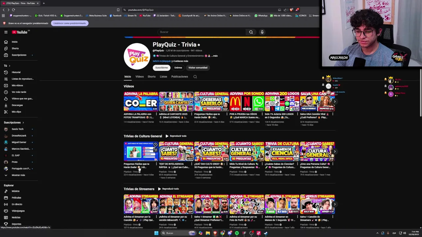Play all Trivias de Streamers
The image size is (422, 237).
pos(168,189)
